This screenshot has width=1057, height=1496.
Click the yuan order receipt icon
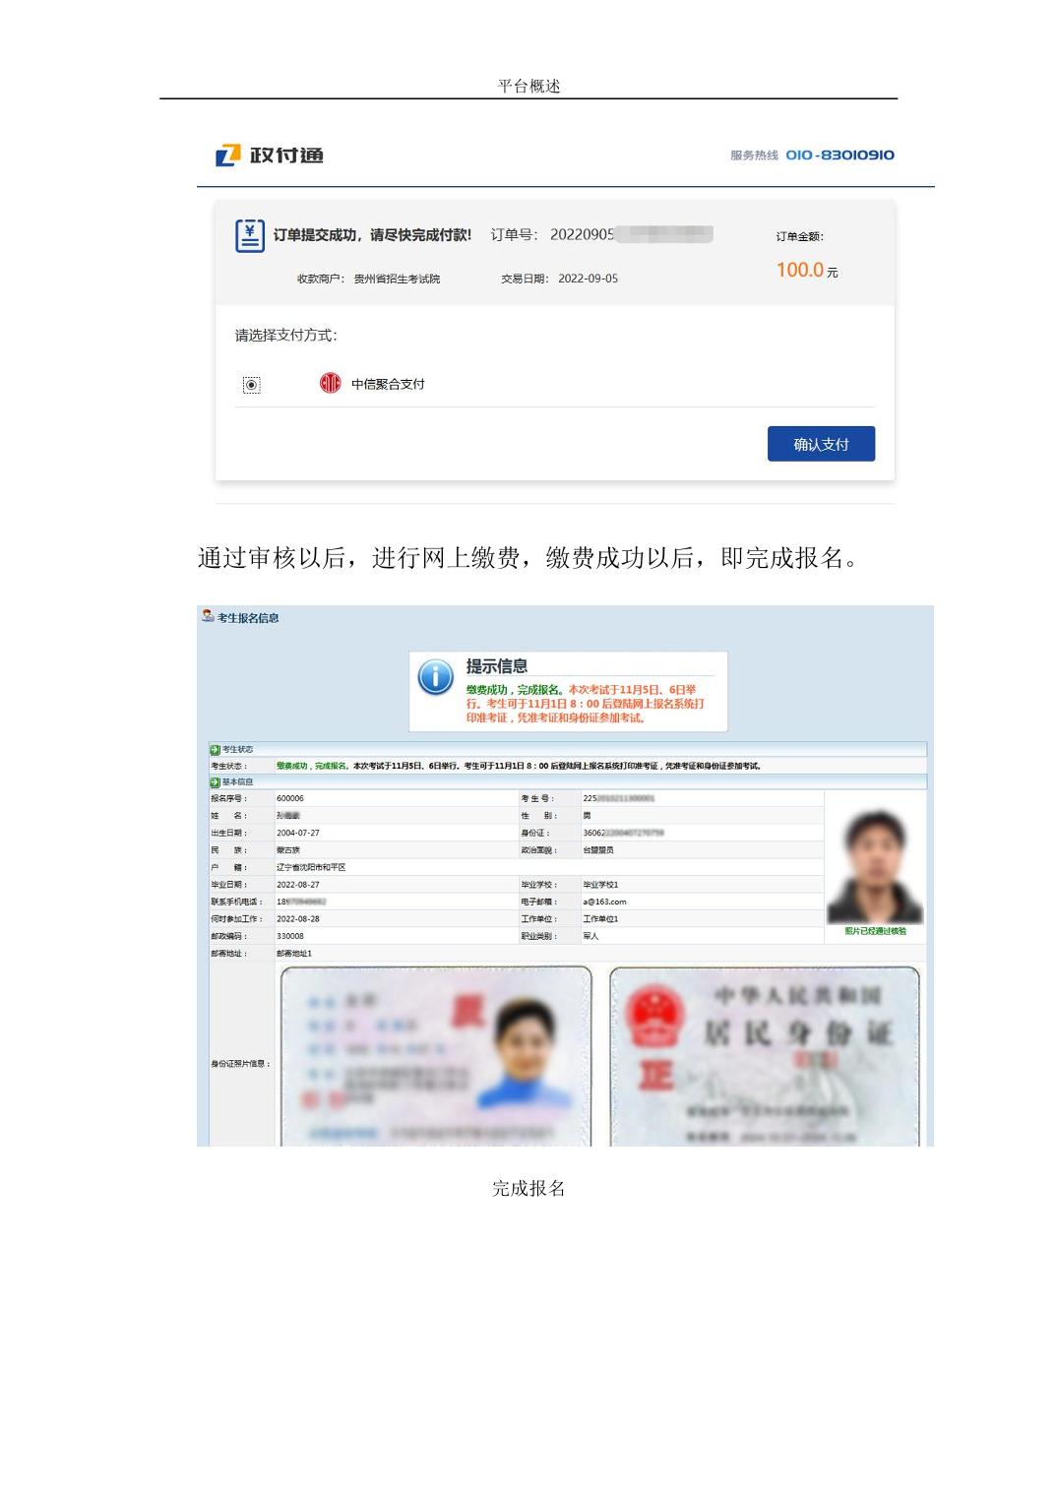pos(250,235)
